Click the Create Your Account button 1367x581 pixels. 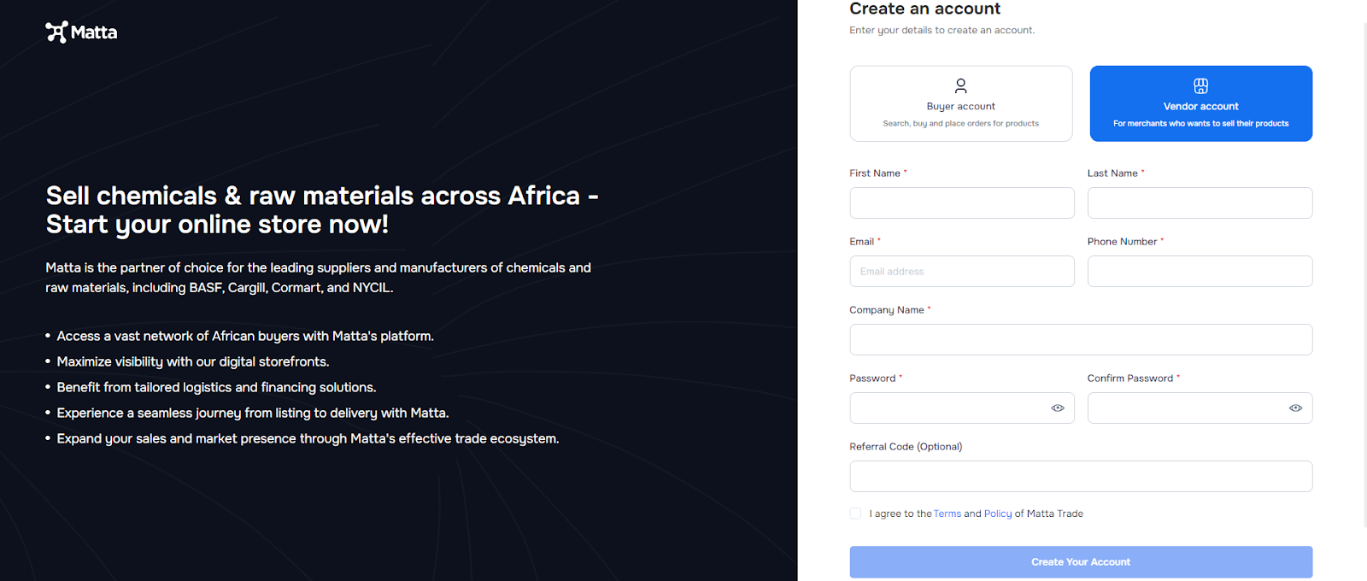(1081, 562)
